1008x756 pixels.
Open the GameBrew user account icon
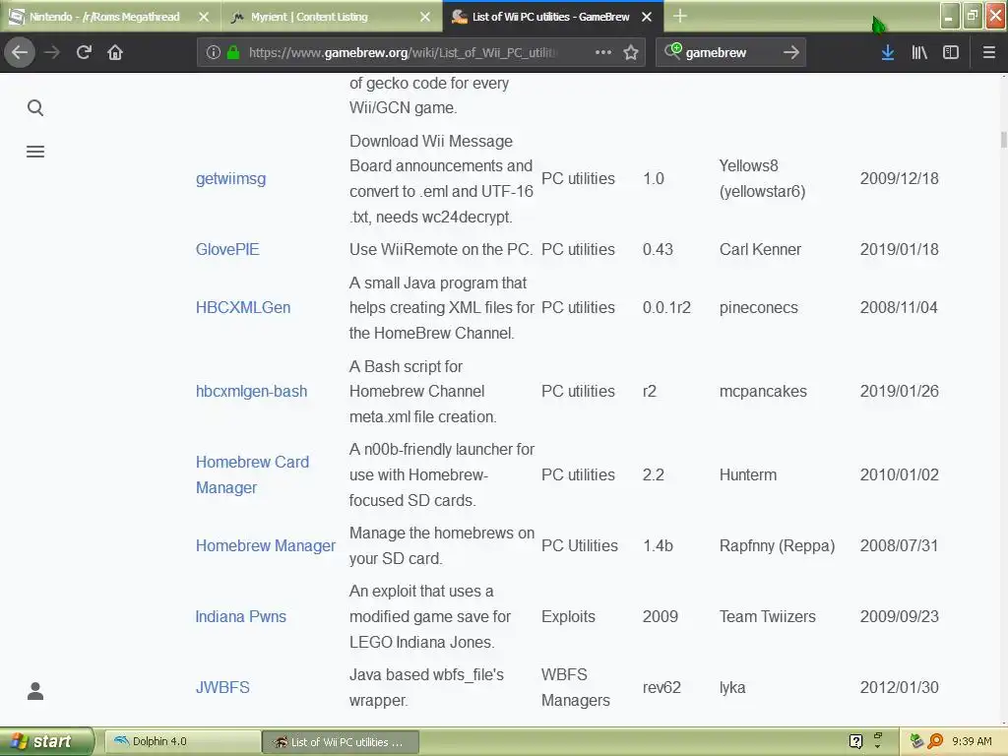pos(35,691)
